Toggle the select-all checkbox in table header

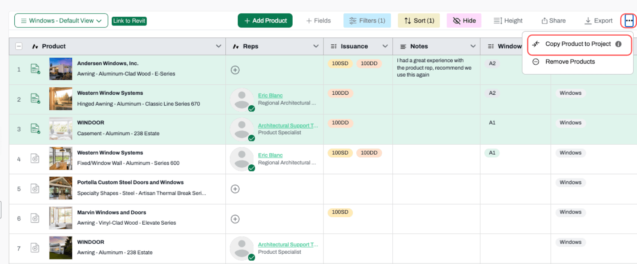coord(19,46)
